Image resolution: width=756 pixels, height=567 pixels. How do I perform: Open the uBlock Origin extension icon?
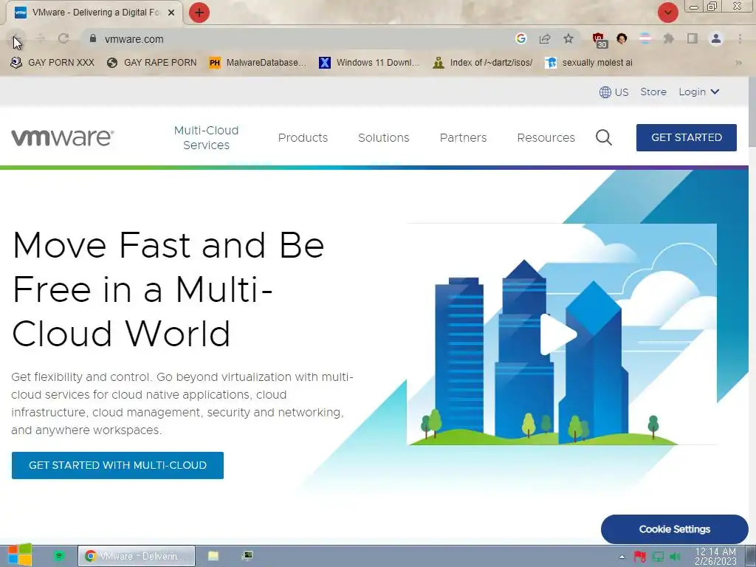(599, 40)
